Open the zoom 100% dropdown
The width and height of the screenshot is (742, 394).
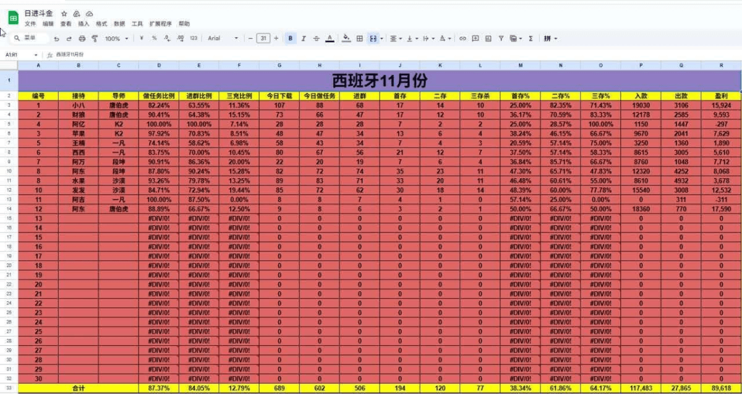(x=116, y=38)
